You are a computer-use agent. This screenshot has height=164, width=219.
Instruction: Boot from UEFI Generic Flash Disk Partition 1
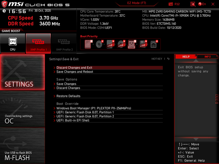(x=109, y=112)
